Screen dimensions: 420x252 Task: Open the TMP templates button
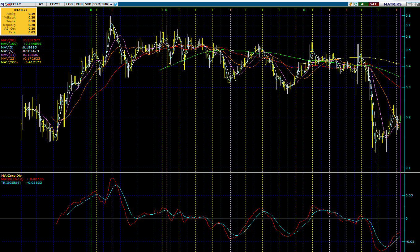(105, 4)
